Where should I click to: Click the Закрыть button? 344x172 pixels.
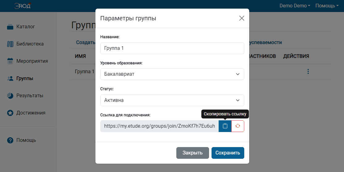193,153
